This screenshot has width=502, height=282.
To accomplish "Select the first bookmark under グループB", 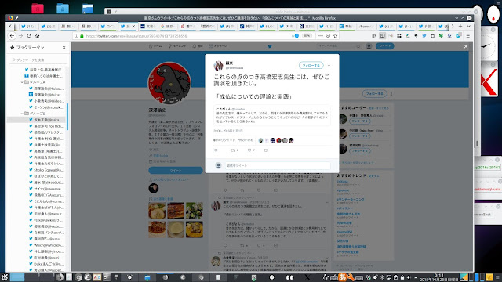I will [x=46, y=120].
